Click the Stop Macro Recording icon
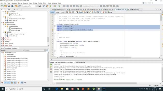Screen dimensions: 163x91 [x=106, y=12]
